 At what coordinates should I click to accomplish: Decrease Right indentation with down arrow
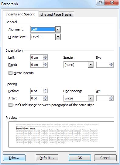(x=46, y=66)
